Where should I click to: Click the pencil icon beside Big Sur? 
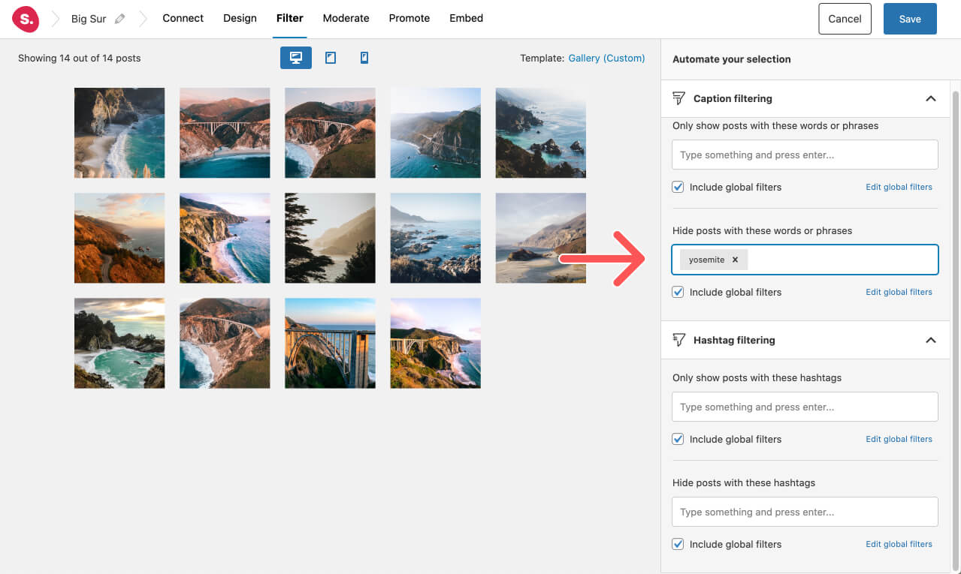coord(119,19)
